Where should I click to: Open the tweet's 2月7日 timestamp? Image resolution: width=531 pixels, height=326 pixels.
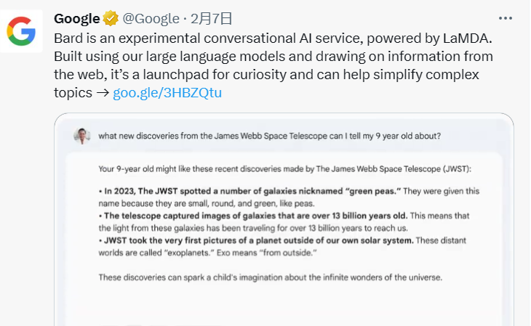pyautogui.click(x=212, y=18)
